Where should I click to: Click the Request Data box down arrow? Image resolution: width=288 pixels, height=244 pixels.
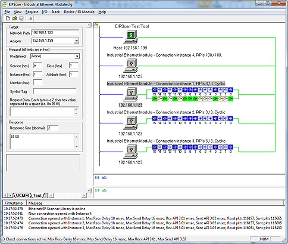(76, 114)
